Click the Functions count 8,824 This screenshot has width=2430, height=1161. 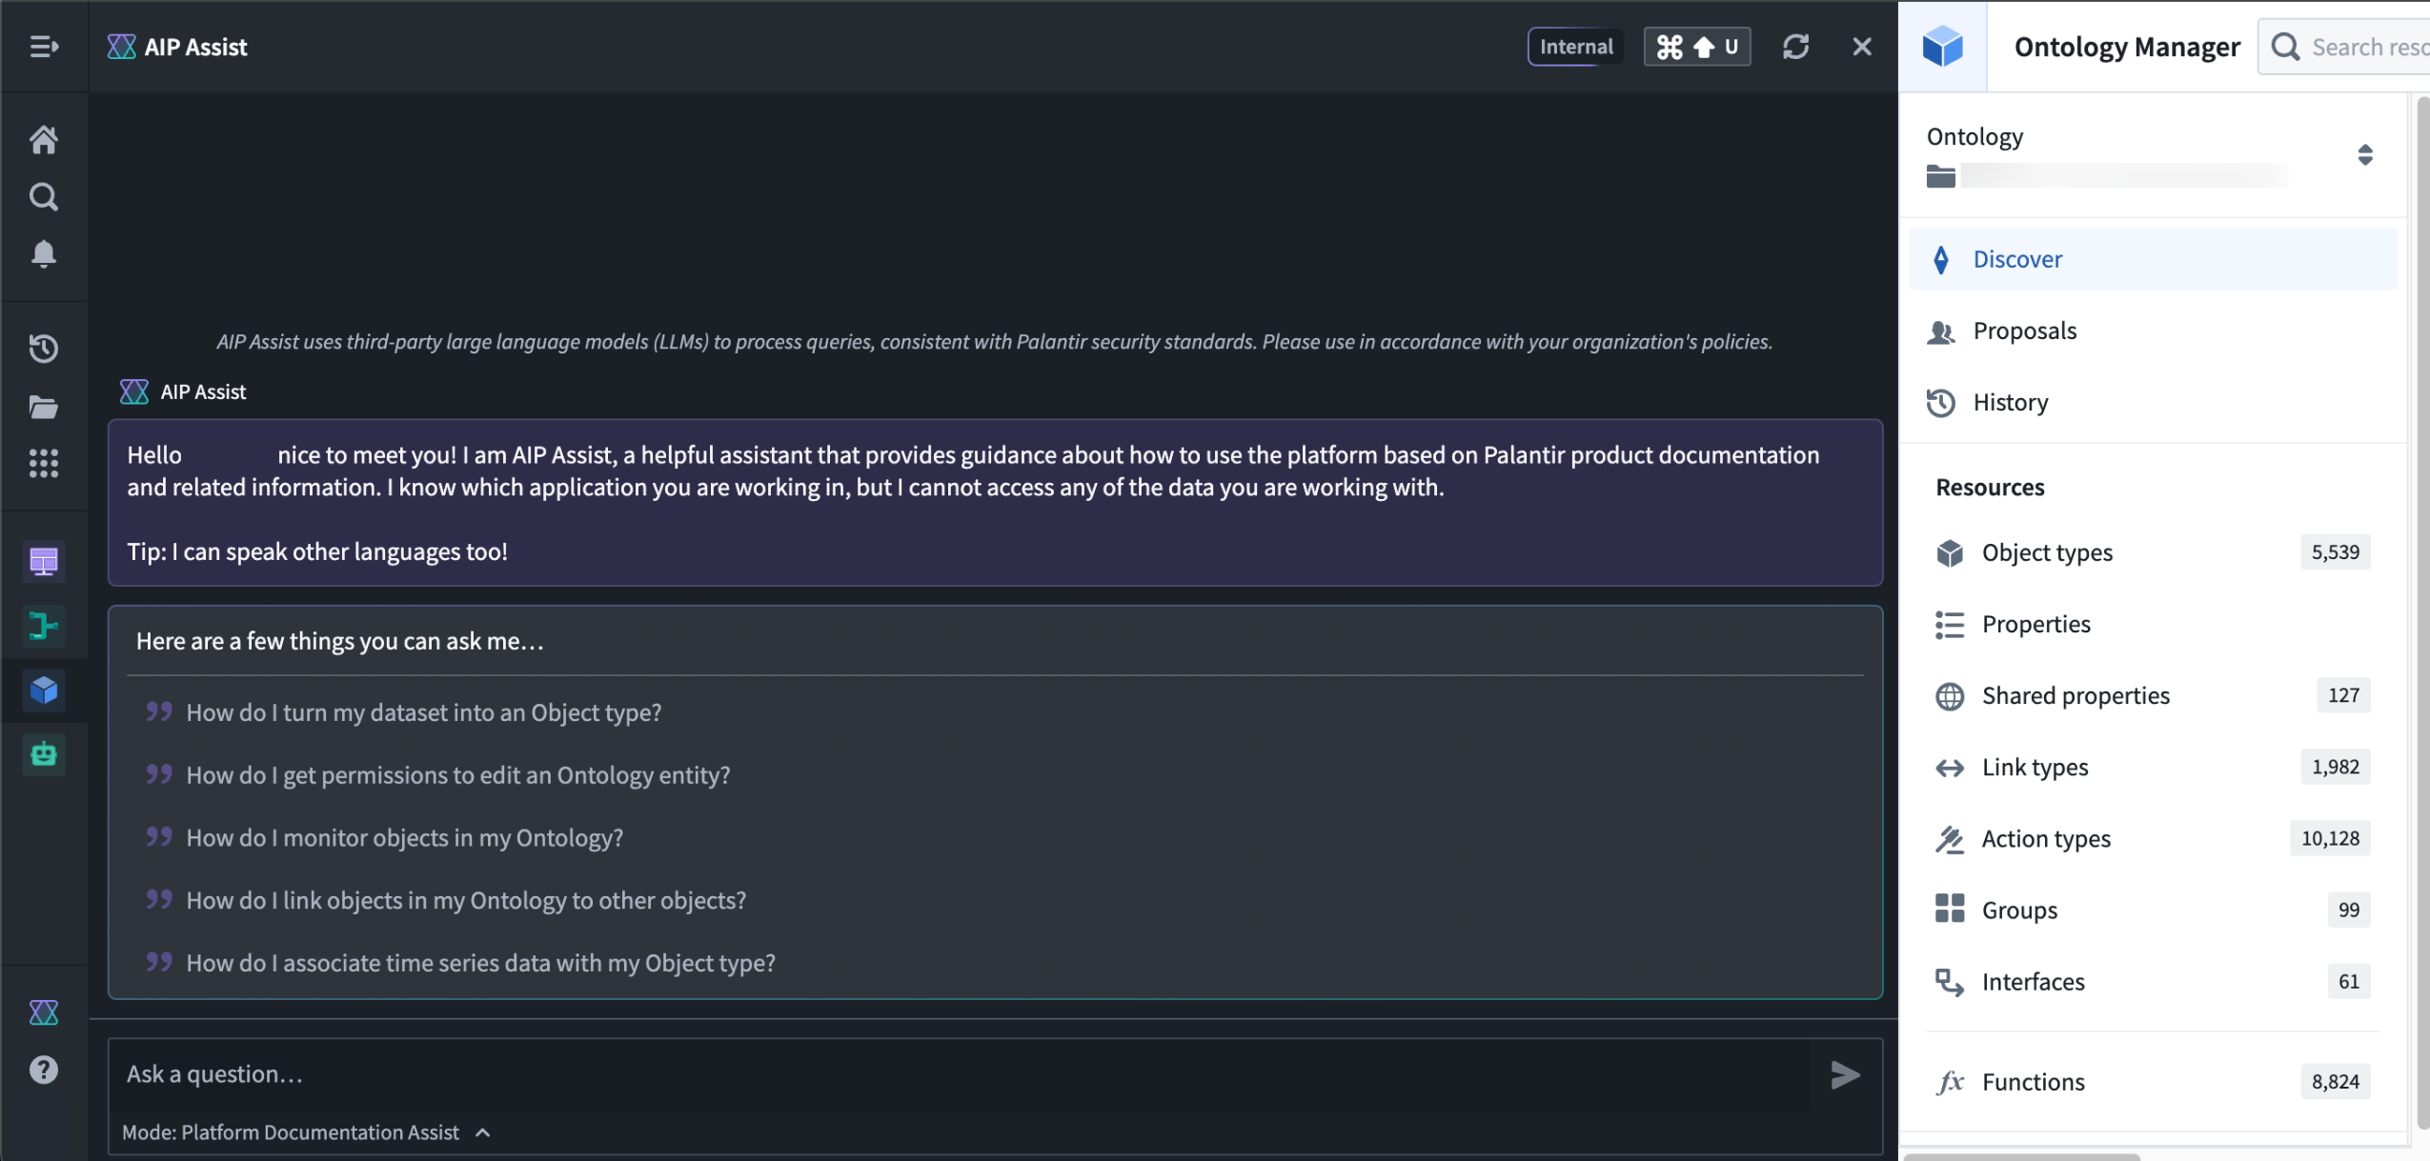click(2335, 1082)
